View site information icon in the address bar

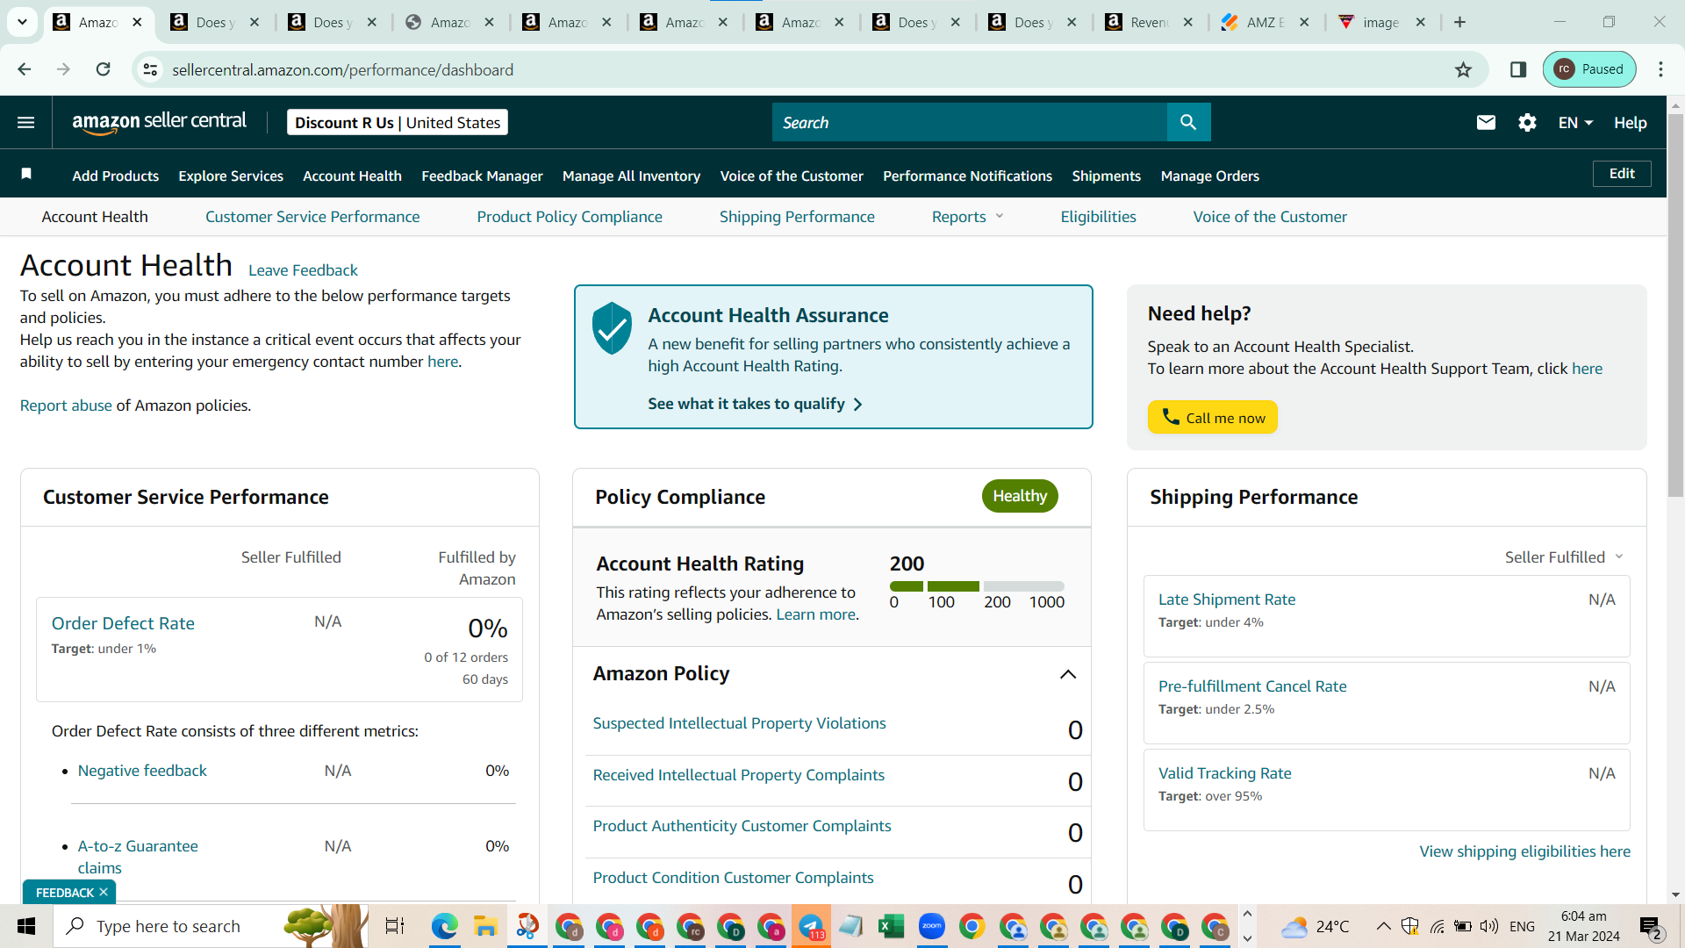tap(151, 69)
